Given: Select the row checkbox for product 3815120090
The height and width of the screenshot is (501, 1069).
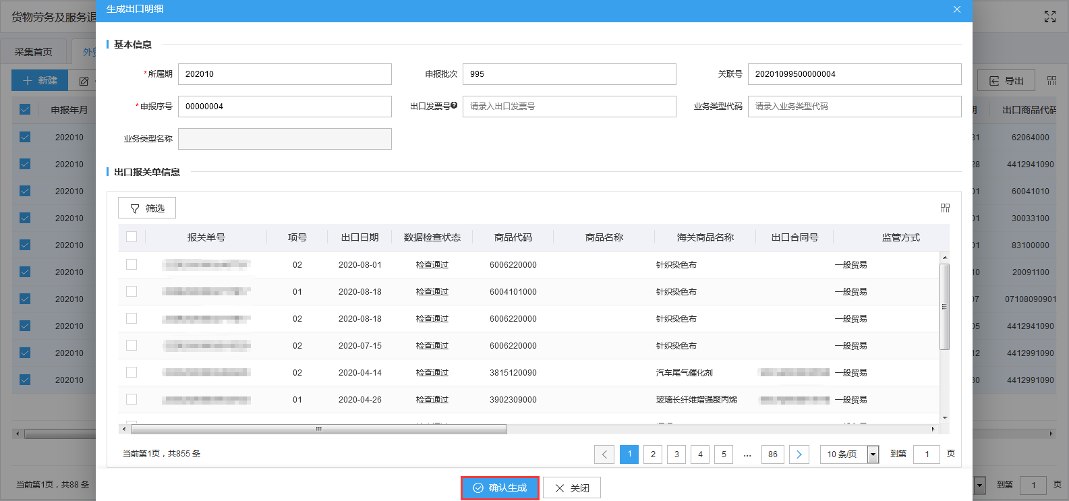Looking at the screenshot, I should point(132,372).
